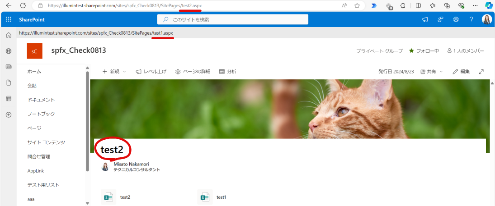Click the Settings gear icon in header
Image resolution: width=495 pixels, height=206 pixels.
tap(456, 19)
